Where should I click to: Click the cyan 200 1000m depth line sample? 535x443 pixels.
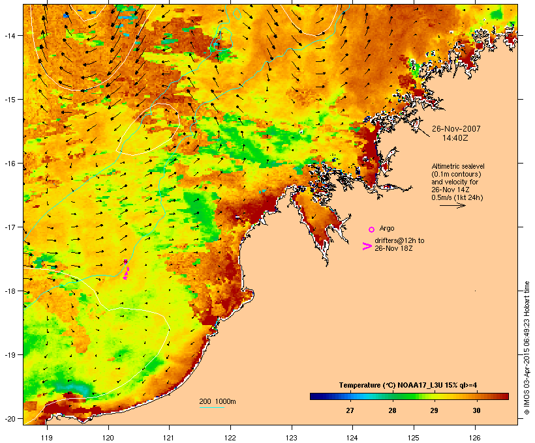tap(211, 408)
